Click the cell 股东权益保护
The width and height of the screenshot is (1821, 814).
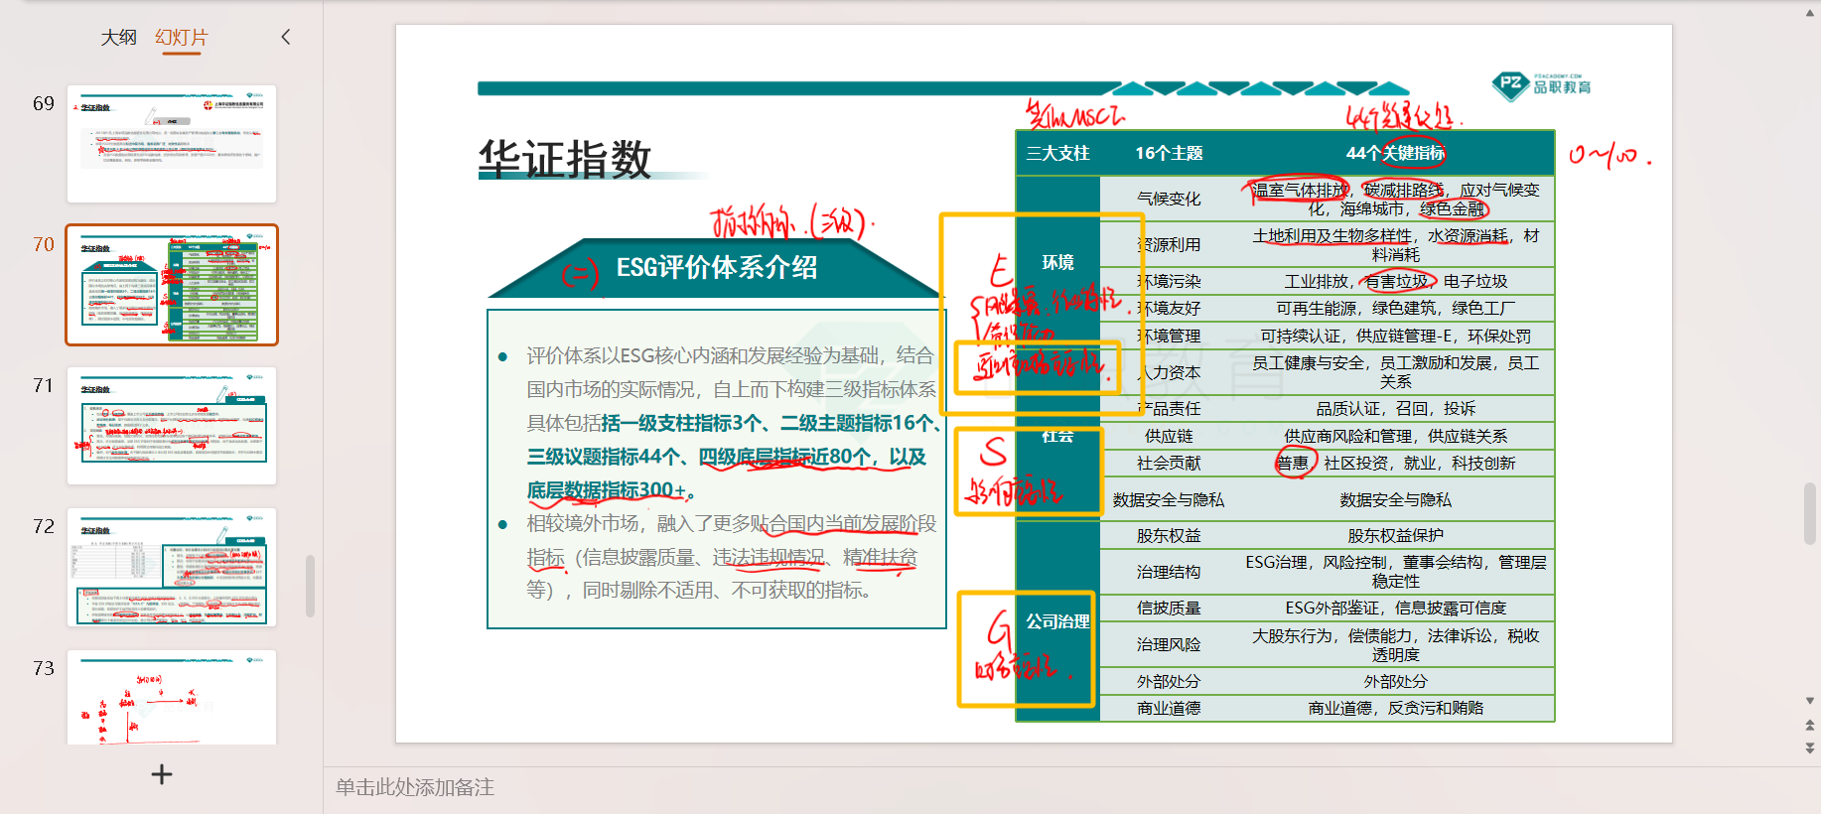pos(1395,535)
